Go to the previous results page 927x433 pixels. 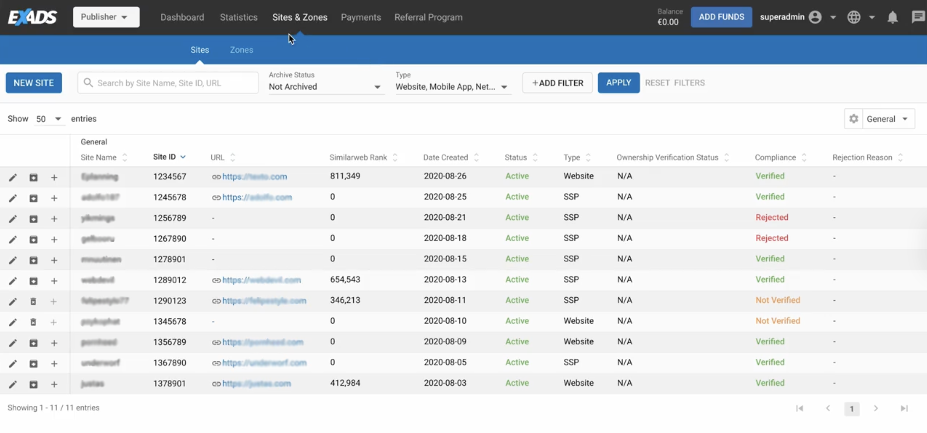828,408
